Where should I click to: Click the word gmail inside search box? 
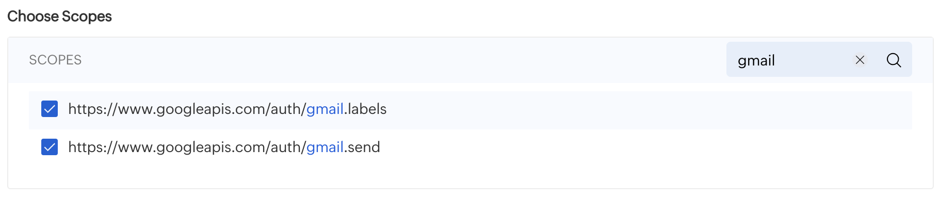756,61
